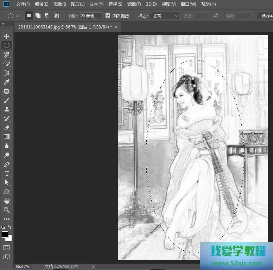Select the Horizontal Type tool

[7, 173]
